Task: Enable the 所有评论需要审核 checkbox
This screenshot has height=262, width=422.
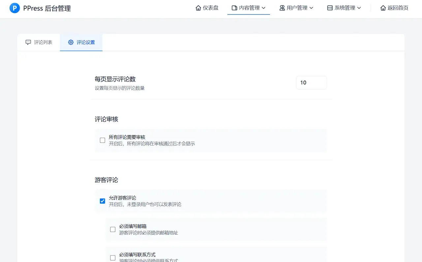Action: [x=102, y=140]
